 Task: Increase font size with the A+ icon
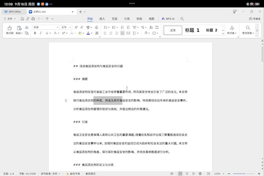(77, 27)
